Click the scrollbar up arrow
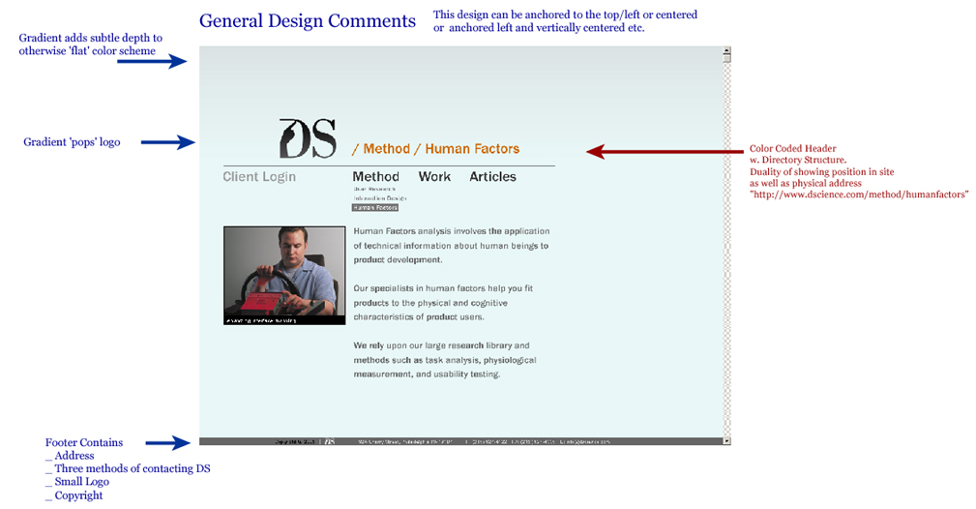976x509 pixels. (x=726, y=51)
